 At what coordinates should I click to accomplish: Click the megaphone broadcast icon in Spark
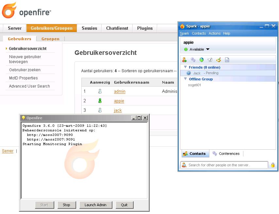(210, 60)
